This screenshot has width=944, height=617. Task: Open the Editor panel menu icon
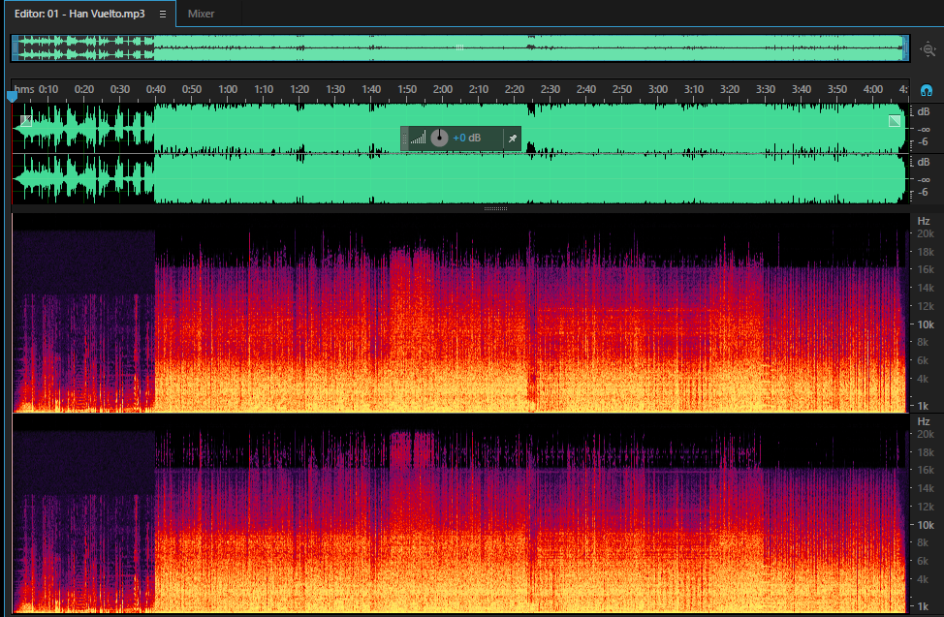pyautogui.click(x=163, y=14)
